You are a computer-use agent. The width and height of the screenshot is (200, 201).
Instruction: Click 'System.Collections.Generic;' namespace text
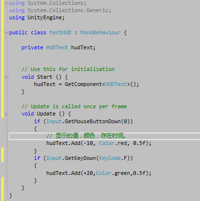(x=69, y=10)
